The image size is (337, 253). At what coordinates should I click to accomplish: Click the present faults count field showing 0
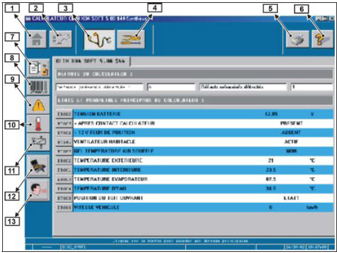(172, 87)
